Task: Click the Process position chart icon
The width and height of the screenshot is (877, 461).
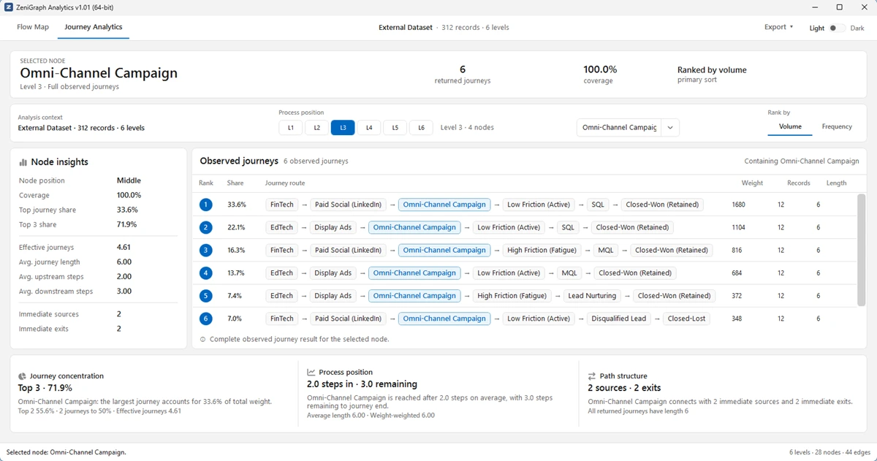Action: 311,372
